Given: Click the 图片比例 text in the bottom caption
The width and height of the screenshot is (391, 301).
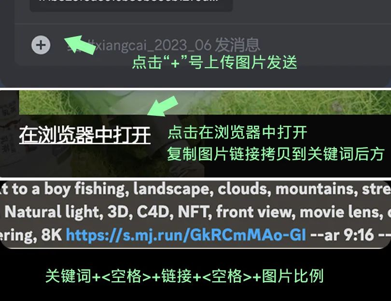Looking at the screenshot, I should tap(293, 276).
